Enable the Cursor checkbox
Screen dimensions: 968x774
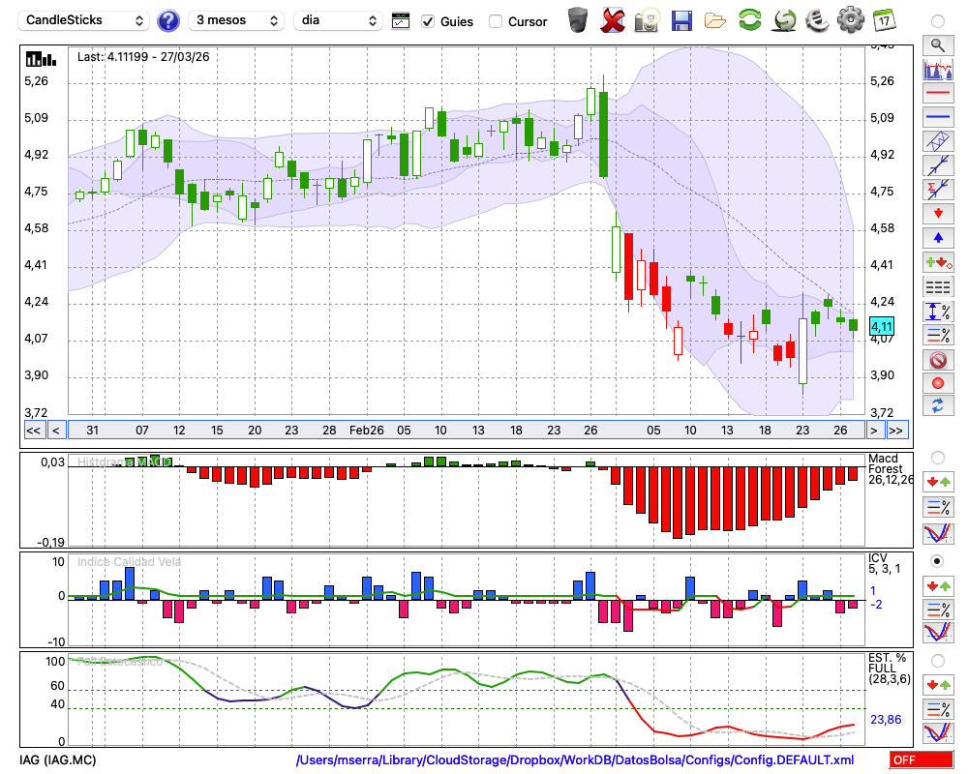click(x=496, y=21)
